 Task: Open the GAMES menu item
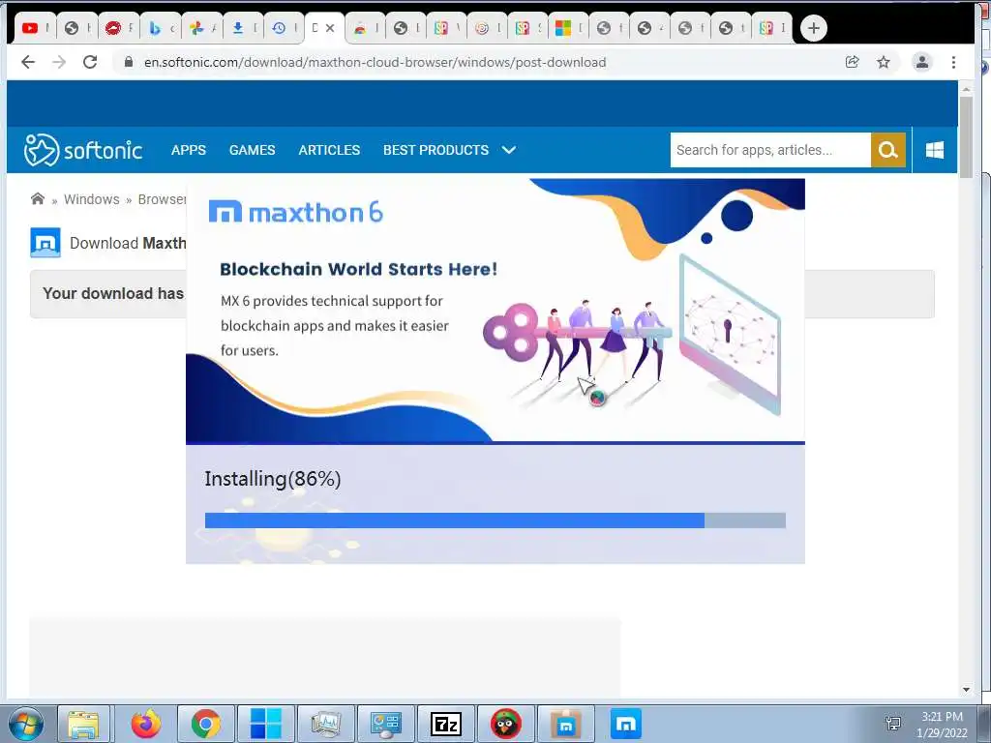(x=253, y=150)
